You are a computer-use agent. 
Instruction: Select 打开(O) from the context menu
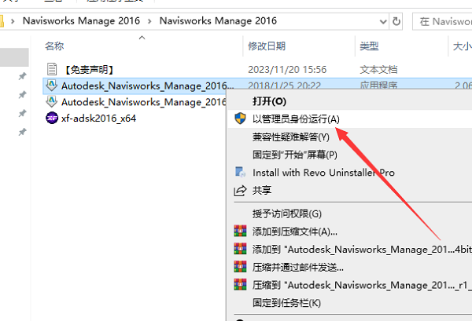269,101
